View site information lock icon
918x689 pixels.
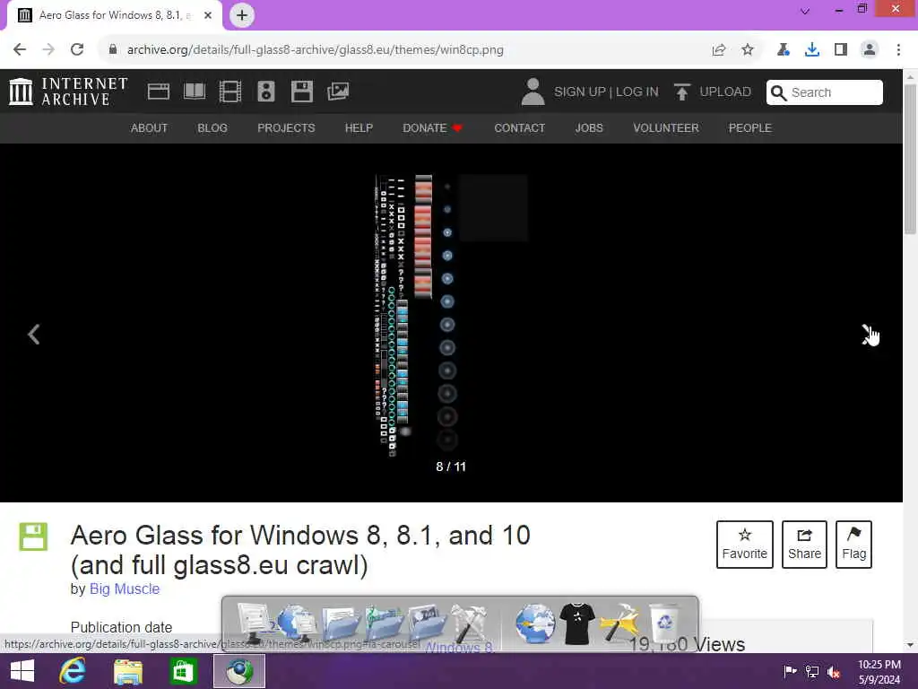click(113, 50)
